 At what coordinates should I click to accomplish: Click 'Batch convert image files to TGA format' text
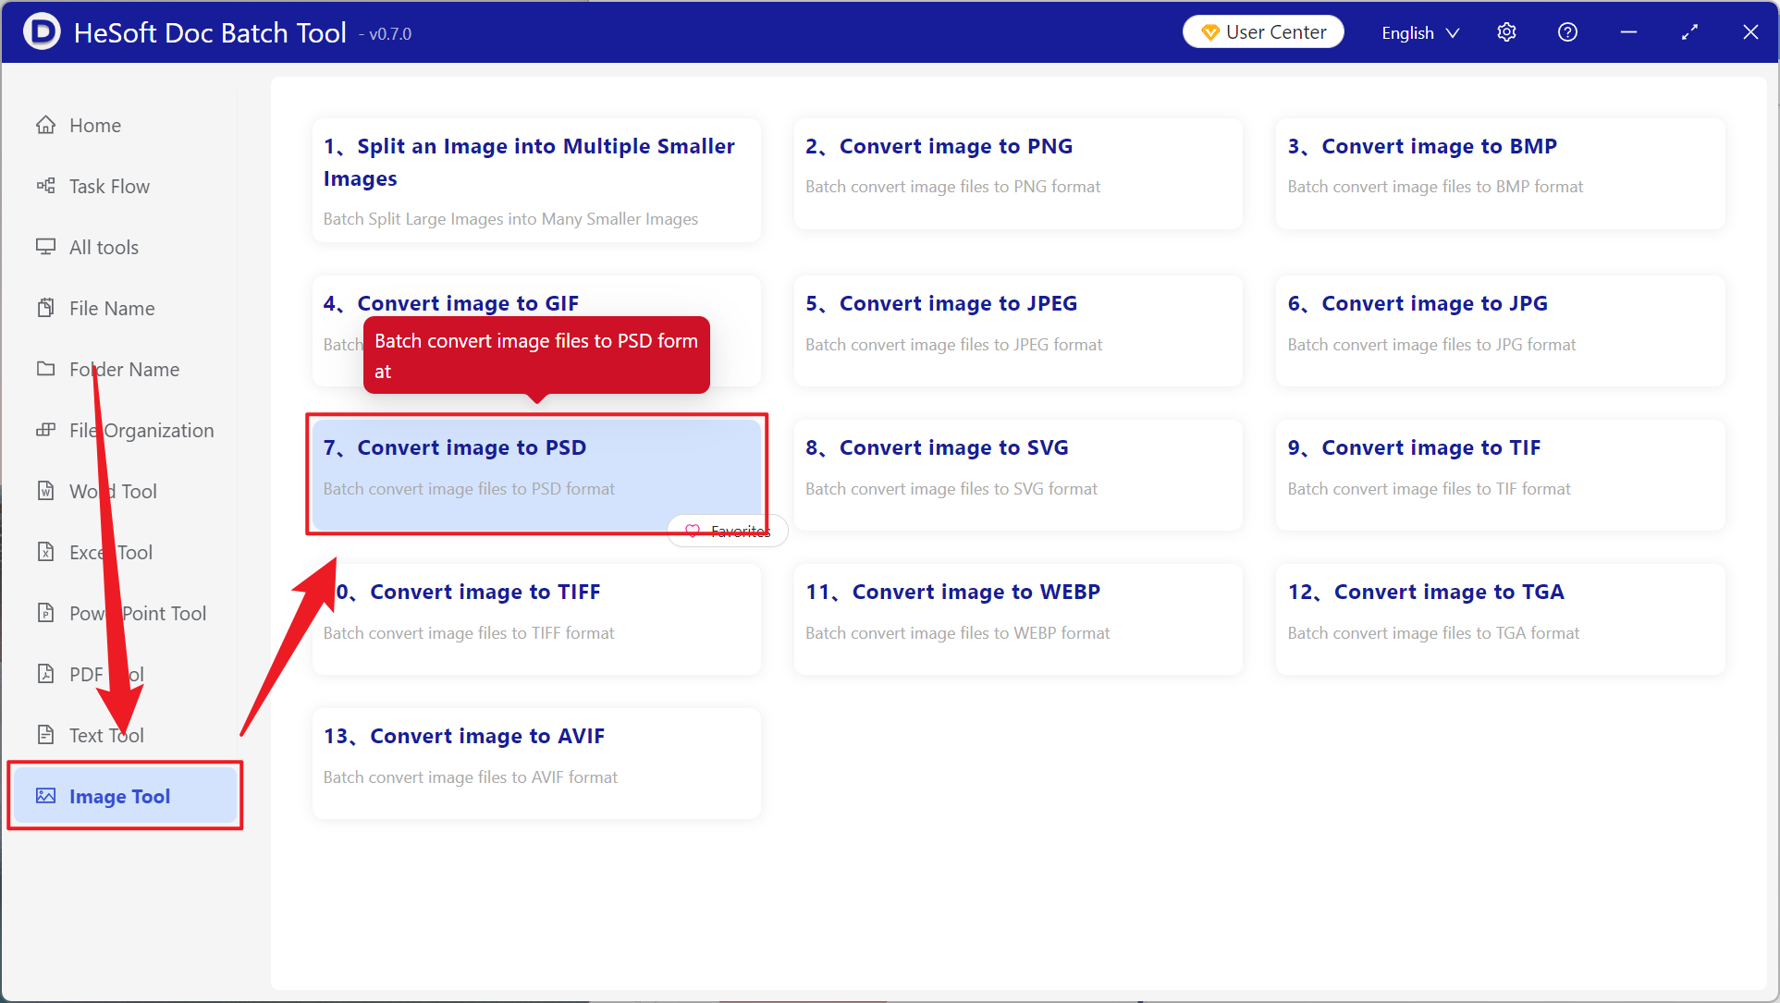click(1433, 633)
